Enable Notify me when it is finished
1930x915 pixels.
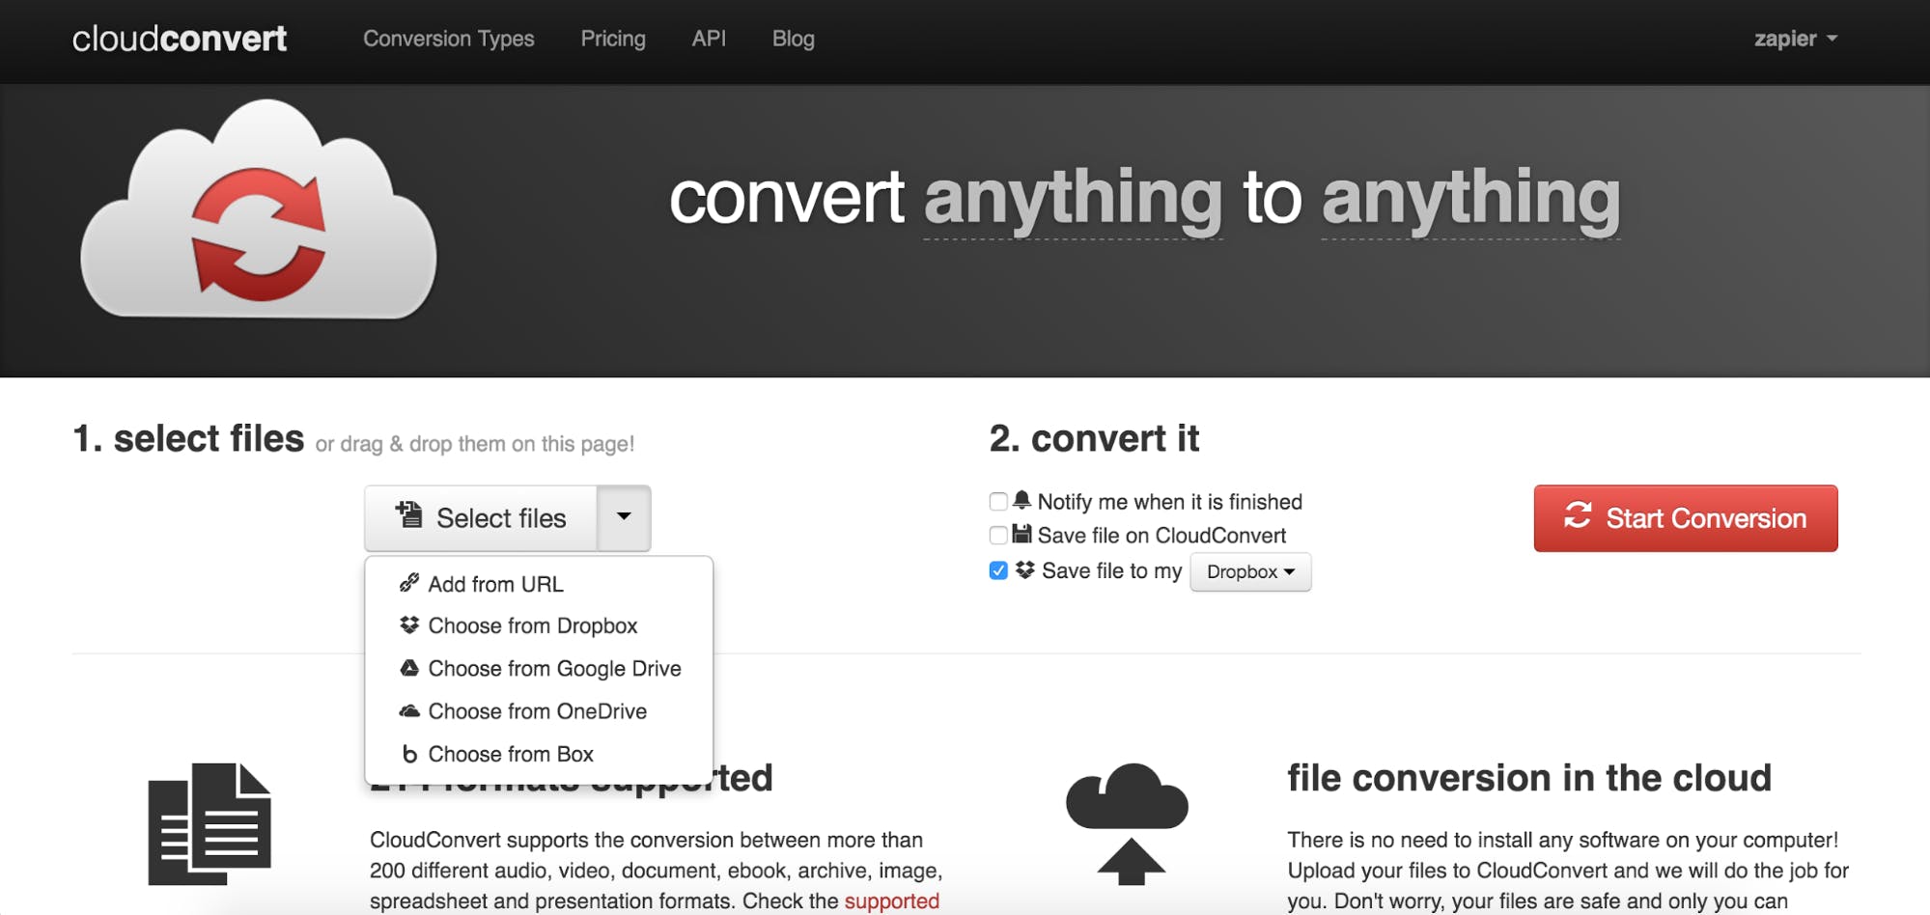click(998, 502)
